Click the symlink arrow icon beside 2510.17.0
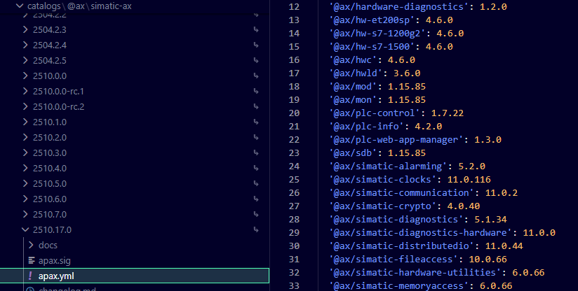 [255, 230]
